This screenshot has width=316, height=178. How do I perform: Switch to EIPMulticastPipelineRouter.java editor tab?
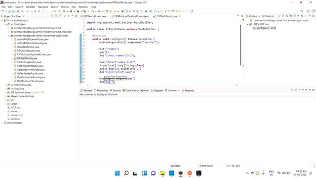tap(130, 16)
